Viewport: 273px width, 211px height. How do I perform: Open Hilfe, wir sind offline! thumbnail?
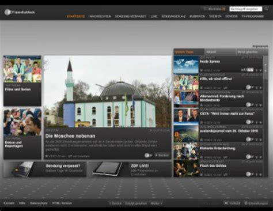tap(186, 82)
